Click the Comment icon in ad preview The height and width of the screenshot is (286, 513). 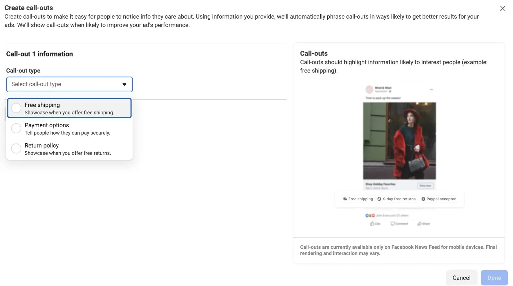tap(392, 224)
